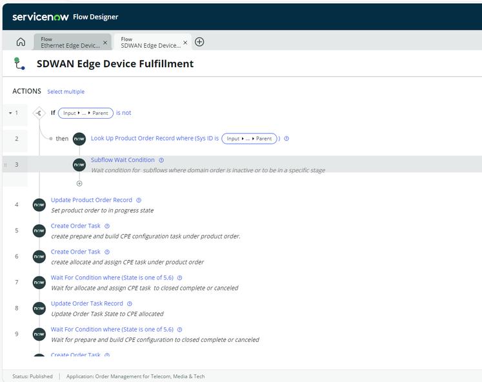Switch to Ethernet Edge Device flow tab

tap(70, 42)
